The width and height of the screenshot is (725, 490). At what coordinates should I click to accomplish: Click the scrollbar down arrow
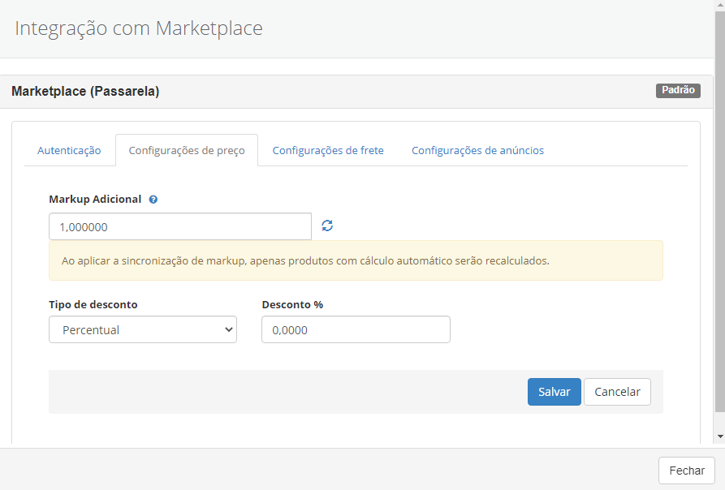[719, 436]
